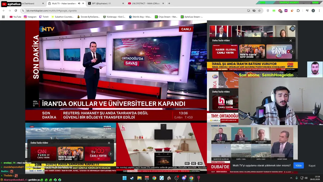323x182 pixels.
Task: Bookmark this page with the star icon
Action: 259,11
